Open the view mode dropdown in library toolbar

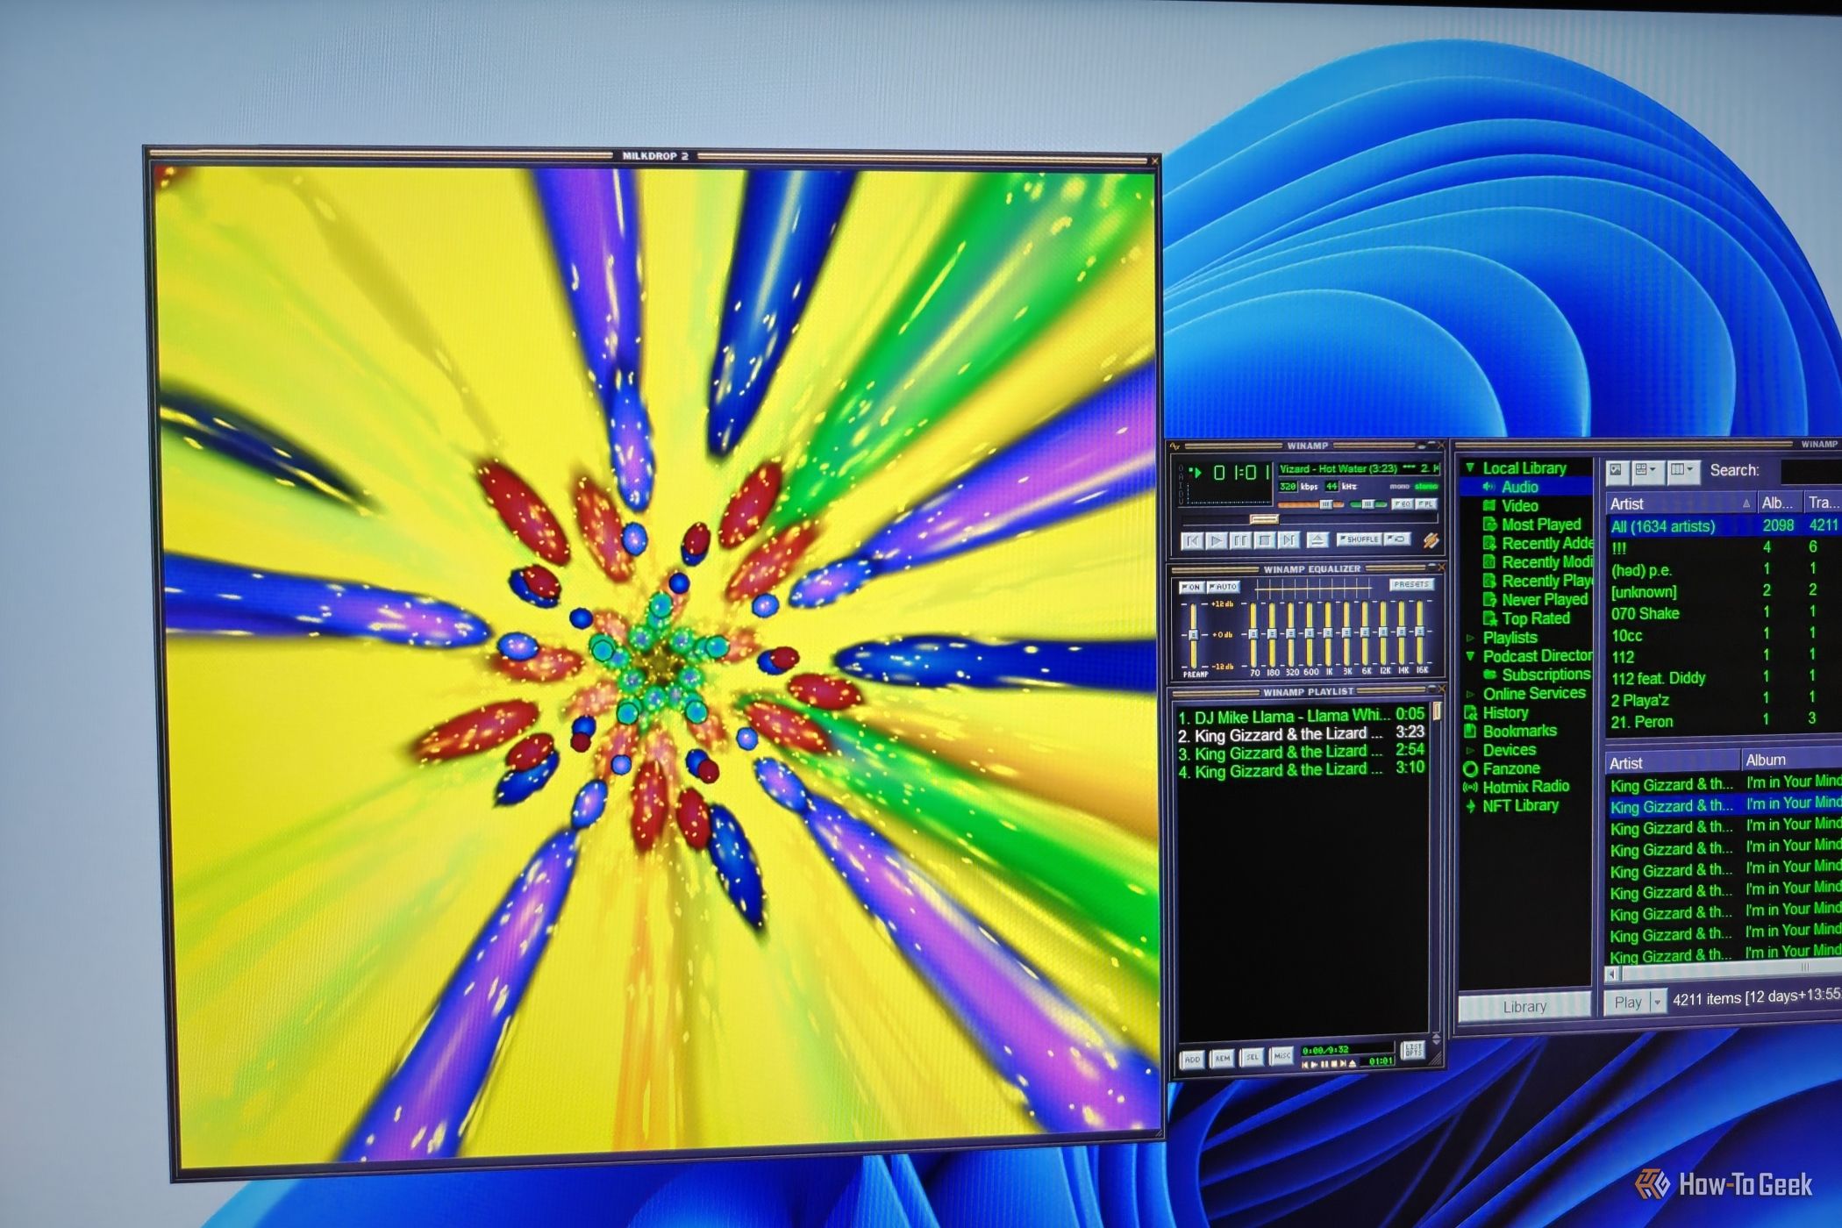pyautogui.click(x=1648, y=472)
